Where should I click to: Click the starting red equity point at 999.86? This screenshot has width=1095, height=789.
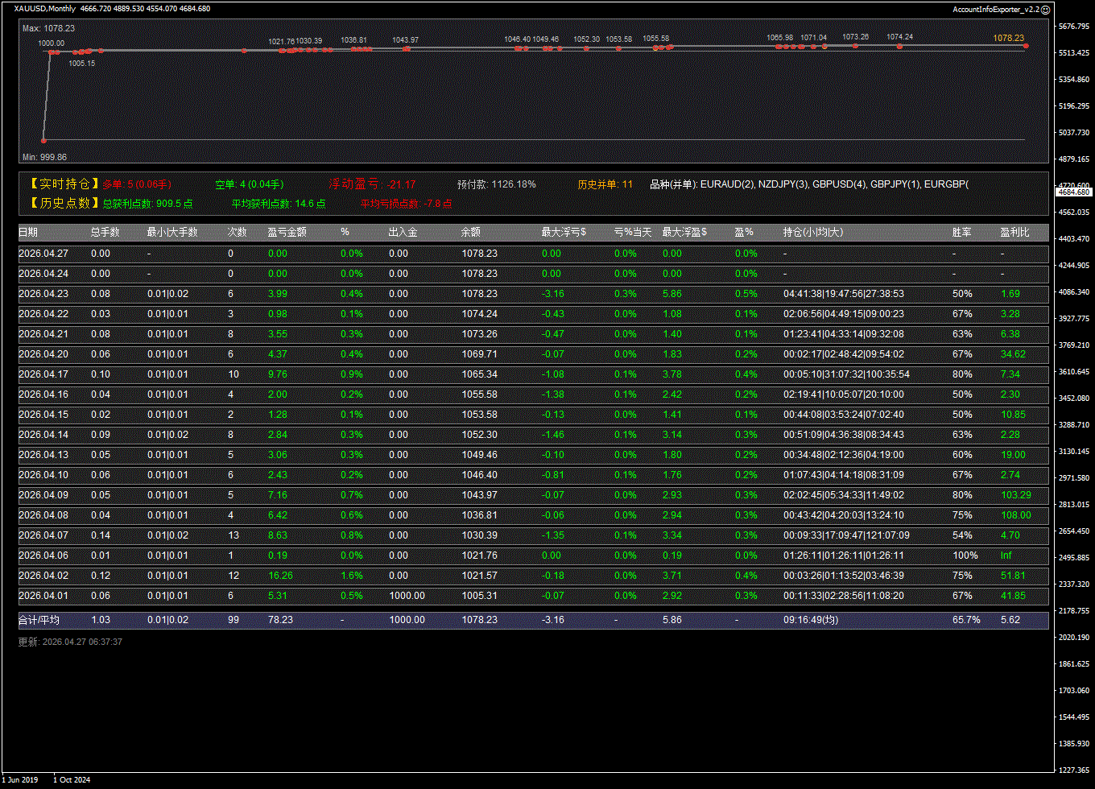[43, 141]
